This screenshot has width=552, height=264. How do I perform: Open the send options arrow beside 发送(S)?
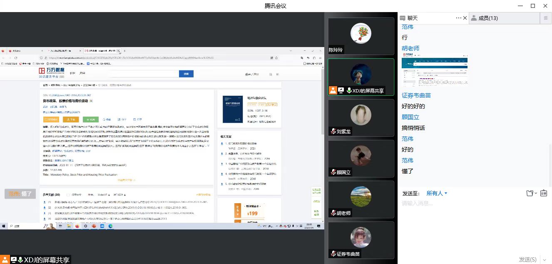click(545, 259)
